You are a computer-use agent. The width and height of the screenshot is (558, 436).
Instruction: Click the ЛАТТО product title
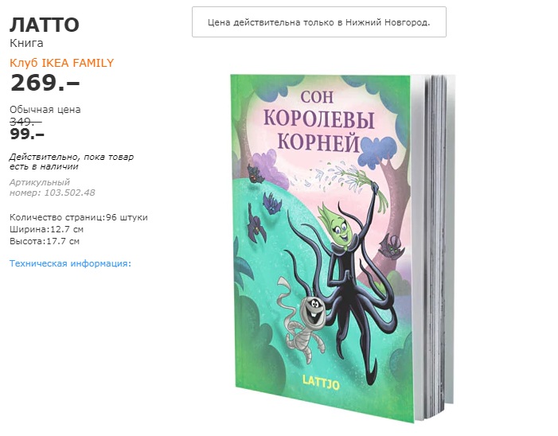point(45,25)
